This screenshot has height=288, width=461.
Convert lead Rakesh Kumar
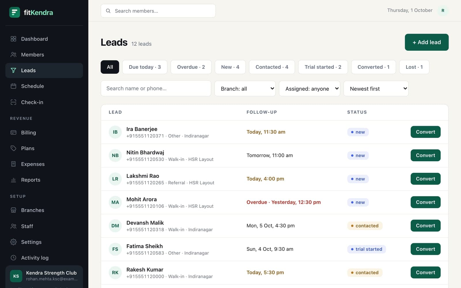click(426, 272)
